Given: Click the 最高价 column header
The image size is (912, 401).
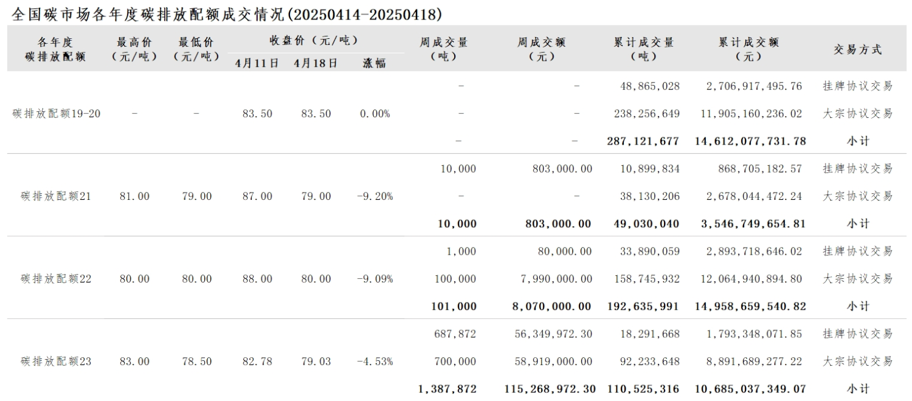Looking at the screenshot, I should tap(135, 49).
